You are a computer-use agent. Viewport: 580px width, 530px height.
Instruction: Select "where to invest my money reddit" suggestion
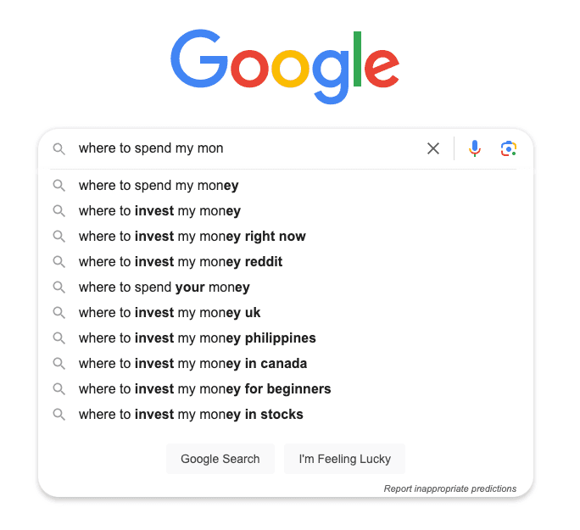click(x=181, y=262)
